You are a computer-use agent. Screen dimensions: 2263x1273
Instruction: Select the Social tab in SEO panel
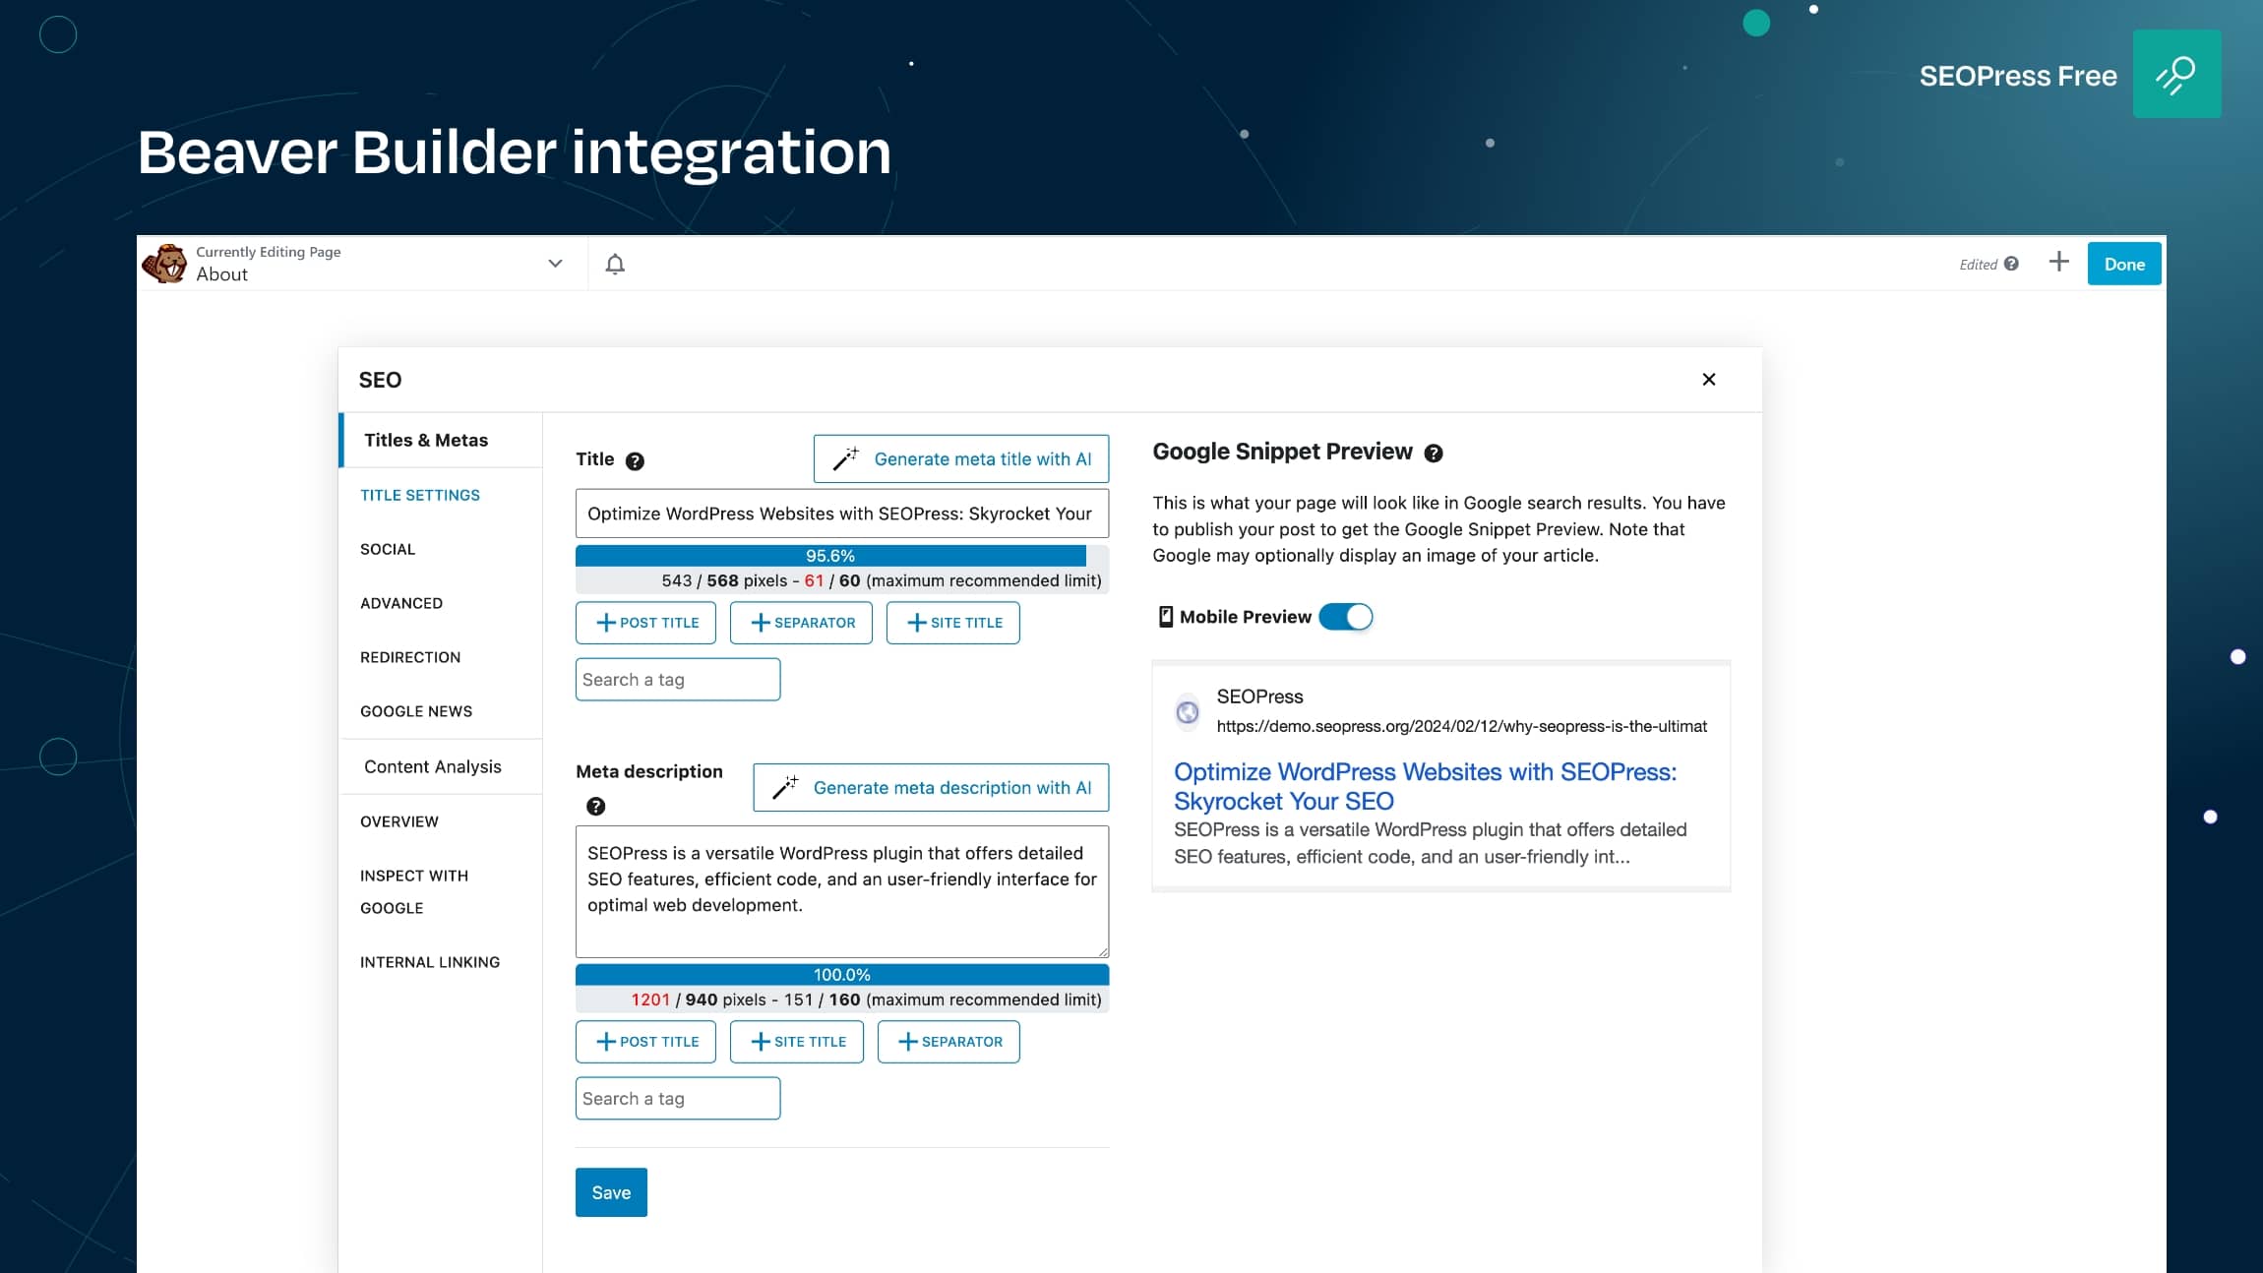(387, 549)
